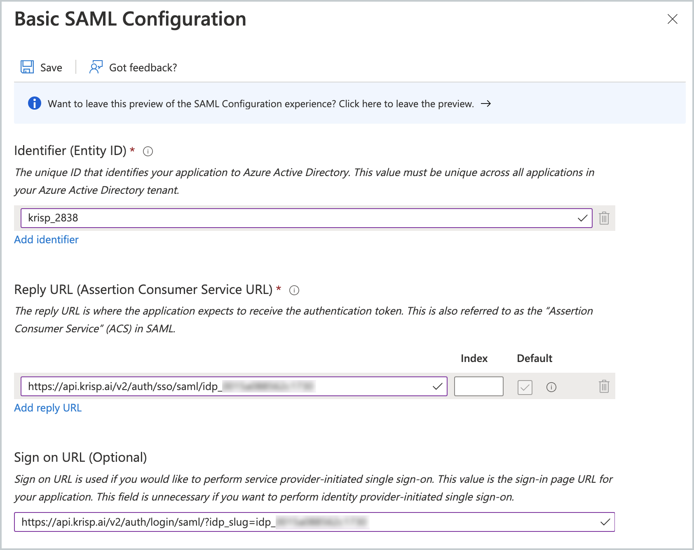Click the blue info icon in preview banner
Viewport: 694px width, 550px height.
tap(35, 103)
